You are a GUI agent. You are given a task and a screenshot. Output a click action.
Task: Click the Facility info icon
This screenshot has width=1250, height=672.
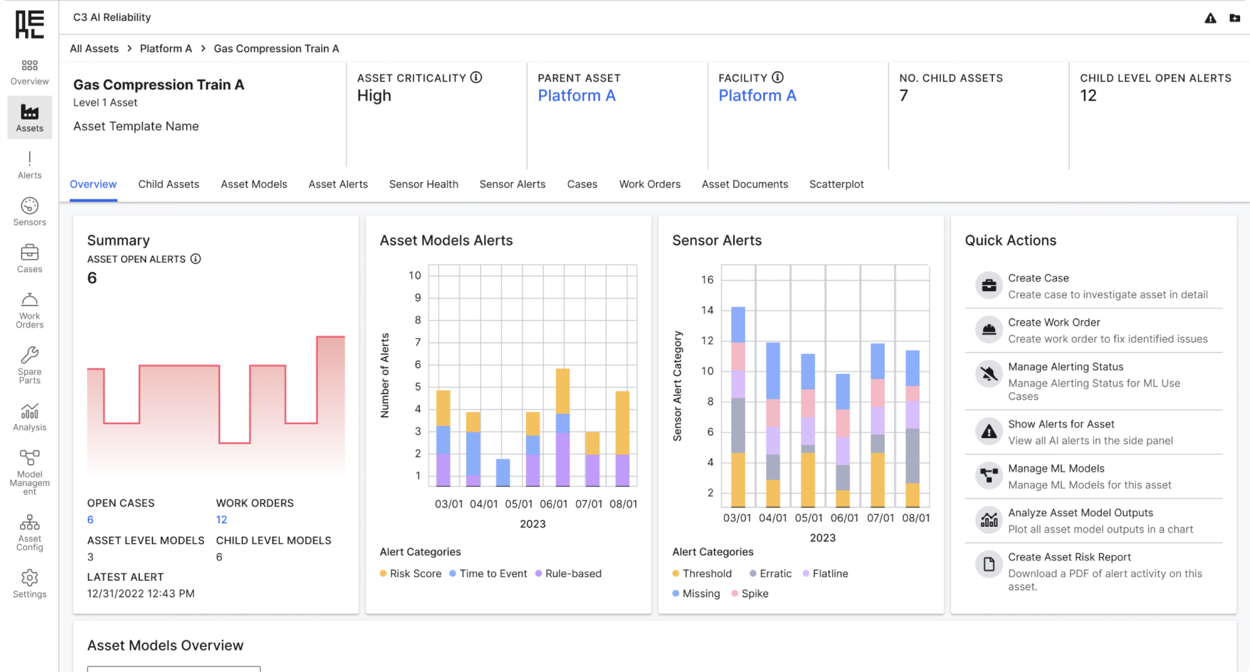[x=777, y=78]
